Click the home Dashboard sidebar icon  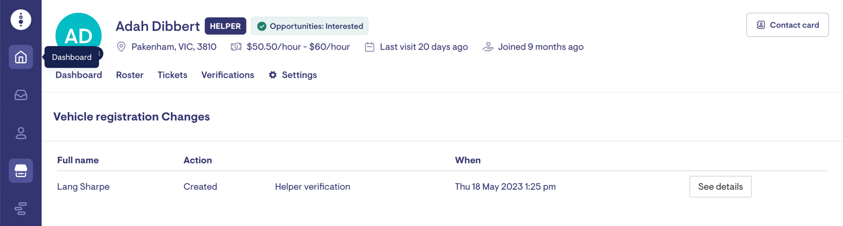[21, 57]
